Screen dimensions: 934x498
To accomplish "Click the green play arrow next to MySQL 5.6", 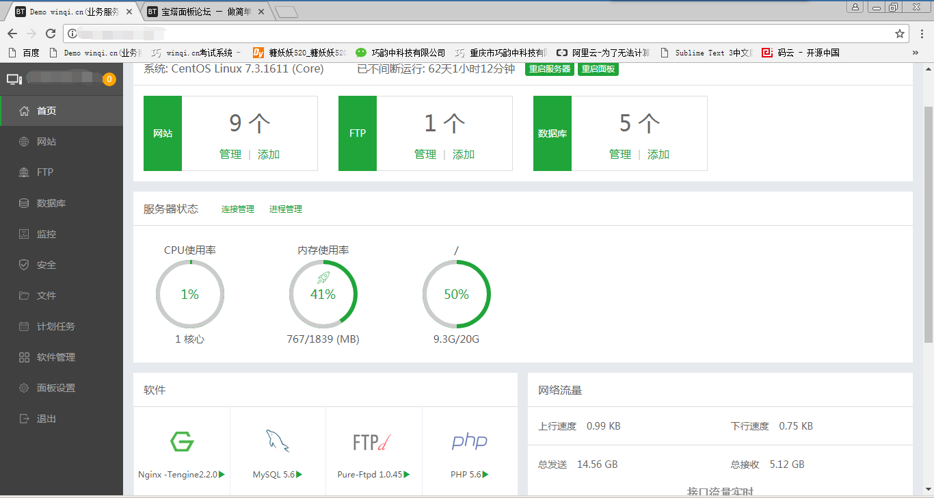I will click(x=299, y=474).
